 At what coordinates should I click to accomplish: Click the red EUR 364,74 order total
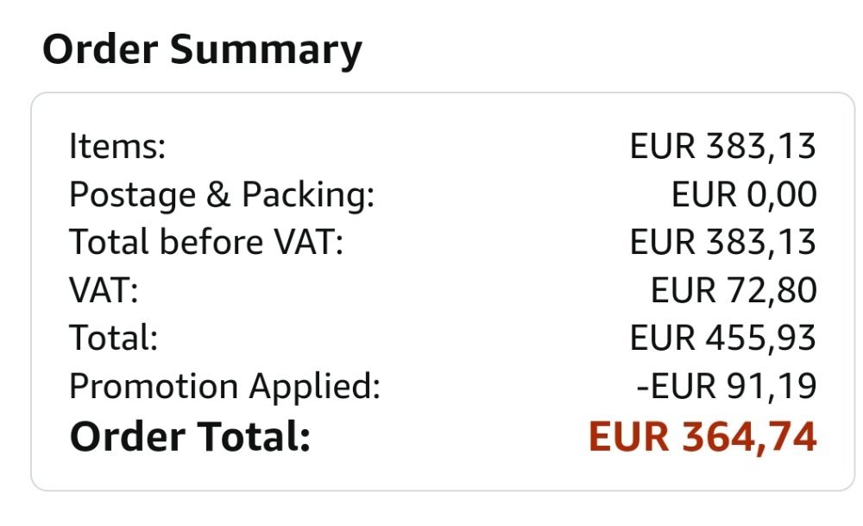coord(702,437)
